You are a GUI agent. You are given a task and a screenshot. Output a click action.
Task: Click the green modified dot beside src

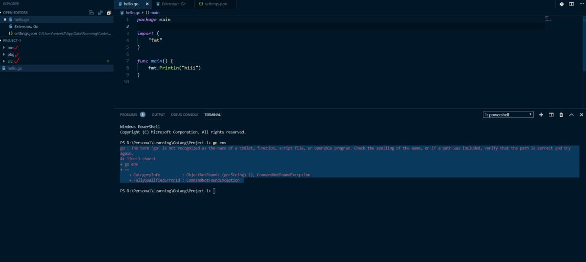(107, 61)
